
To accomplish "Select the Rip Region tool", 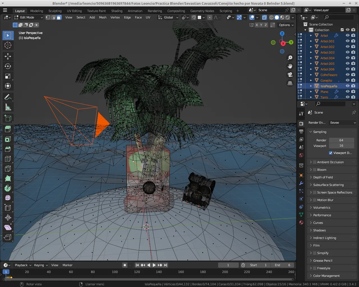I will [8, 237].
